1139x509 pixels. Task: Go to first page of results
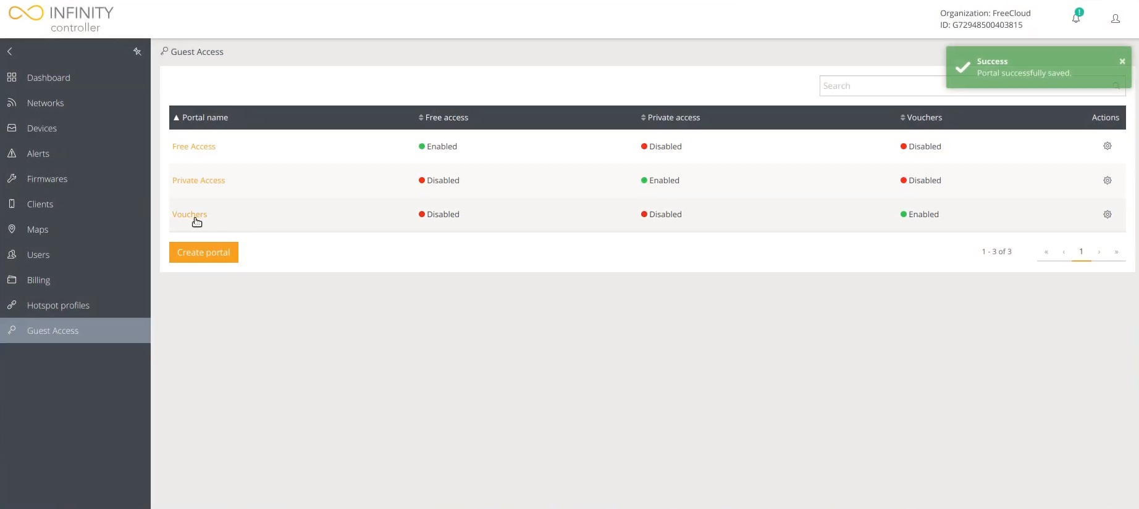(1046, 252)
